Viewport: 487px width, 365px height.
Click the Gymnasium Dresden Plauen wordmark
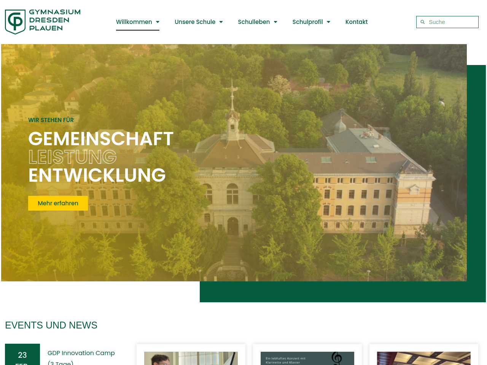point(55,20)
